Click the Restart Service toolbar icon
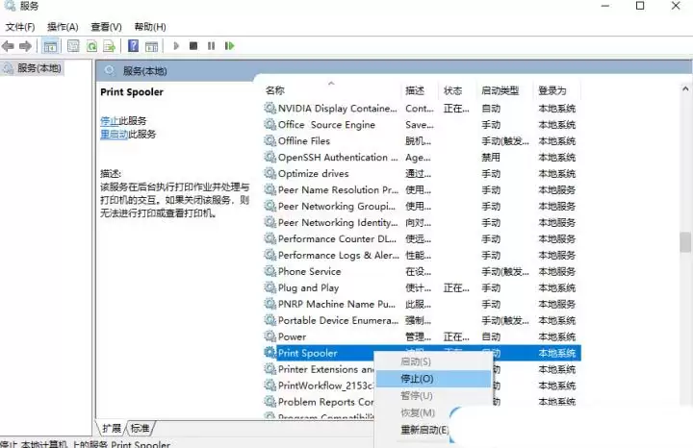Screen dimensions: 693x448 (x=229, y=46)
